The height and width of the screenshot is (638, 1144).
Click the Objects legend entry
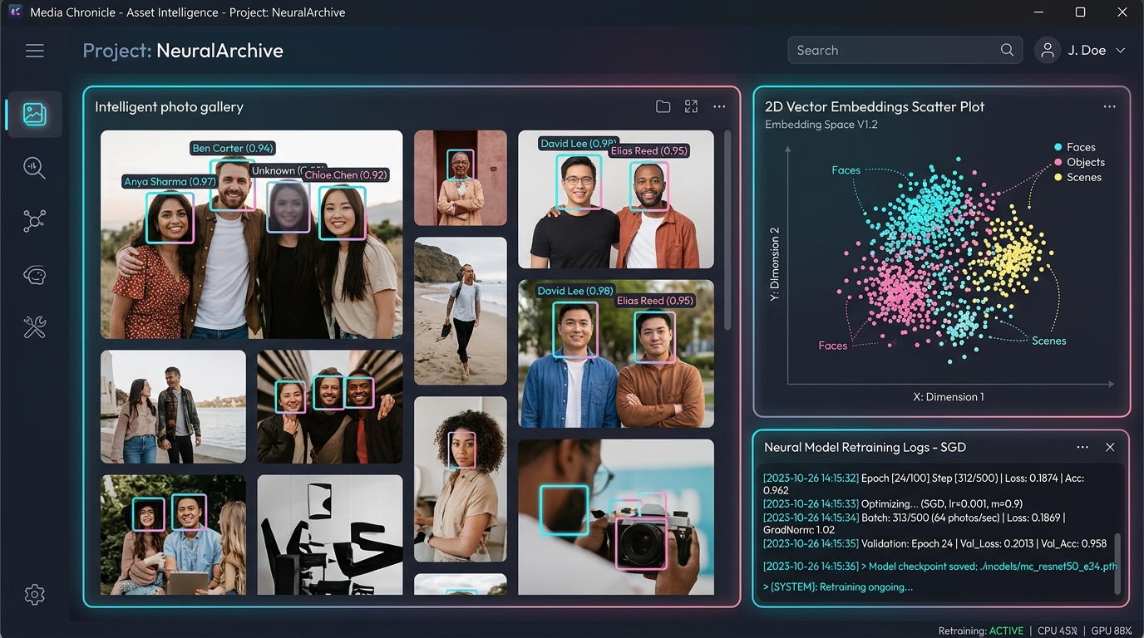click(x=1079, y=162)
